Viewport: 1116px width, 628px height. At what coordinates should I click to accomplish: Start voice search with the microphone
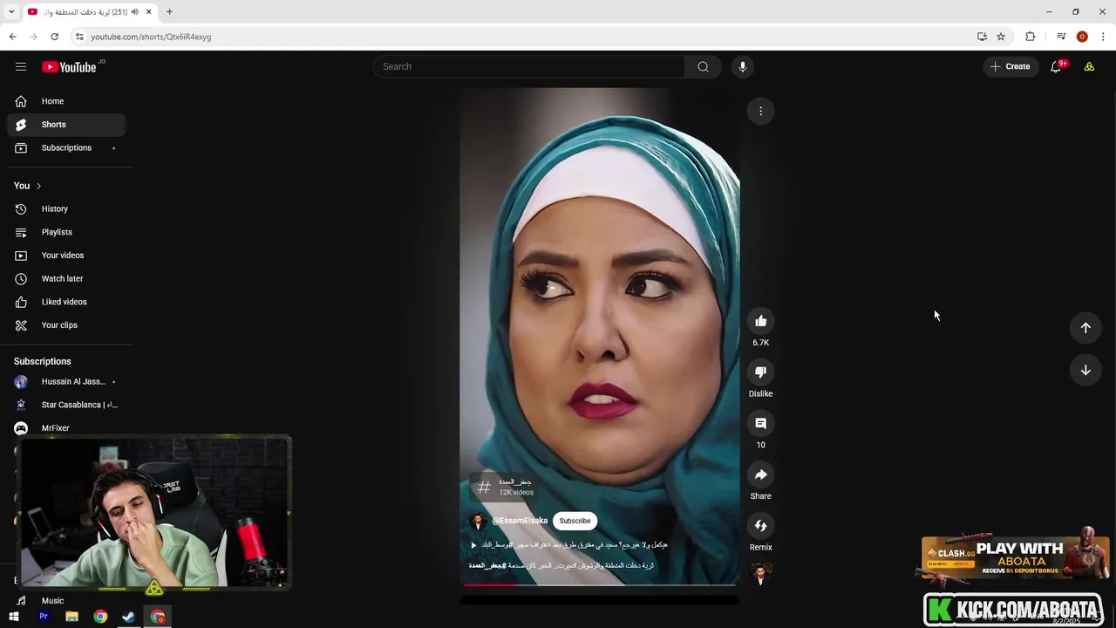click(742, 66)
